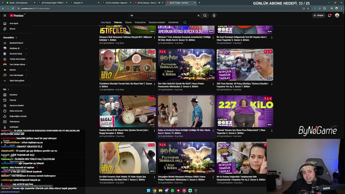This screenshot has height=194, width=345.
Task: Switch to the Anasayfa / X browser tab
Action: [84, 3]
